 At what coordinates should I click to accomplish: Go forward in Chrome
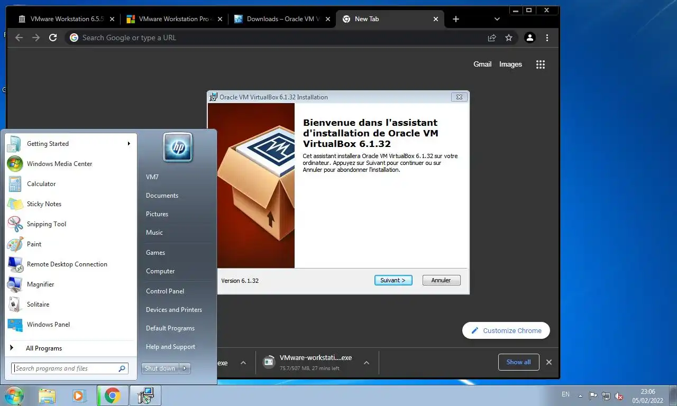(36, 38)
